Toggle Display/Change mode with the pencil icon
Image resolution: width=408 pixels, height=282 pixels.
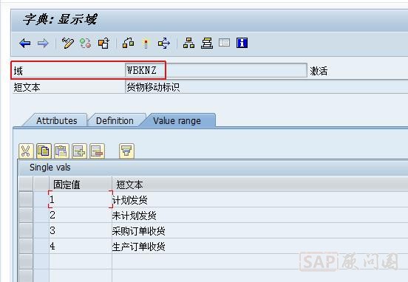(x=68, y=43)
